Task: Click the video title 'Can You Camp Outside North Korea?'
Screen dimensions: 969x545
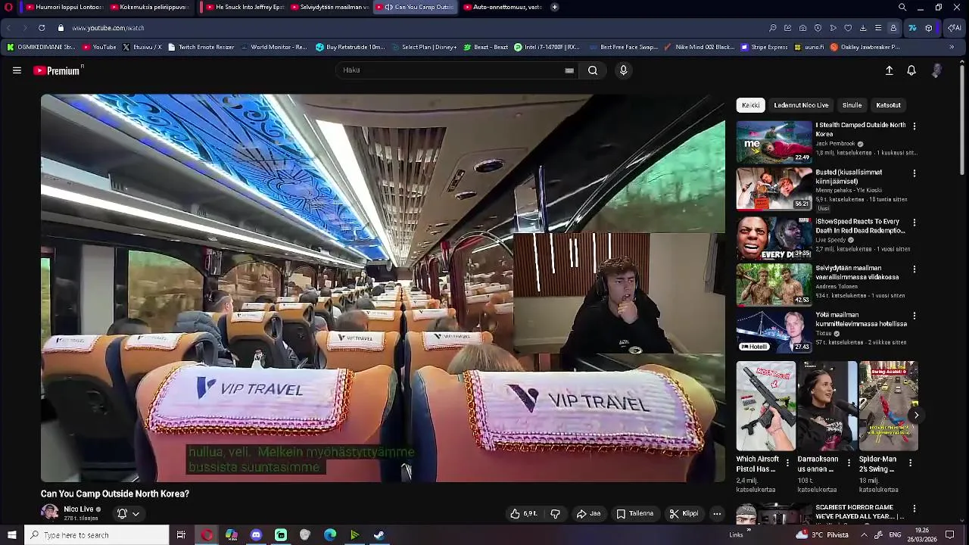Action: coord(115,494)
